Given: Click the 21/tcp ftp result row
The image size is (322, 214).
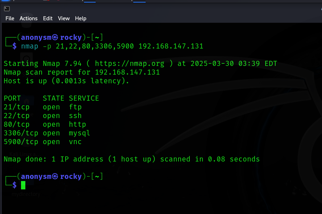Looking at the screenshot, I should [x=43, y=107].
